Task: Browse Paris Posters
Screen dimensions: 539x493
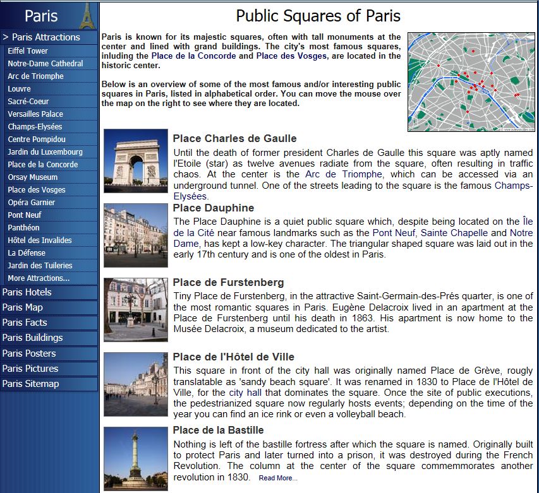Action: click(x=49, y=353)
